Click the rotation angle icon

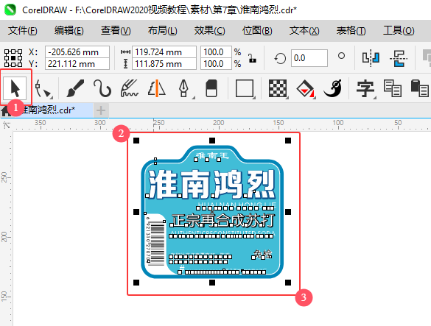(280, 58)
